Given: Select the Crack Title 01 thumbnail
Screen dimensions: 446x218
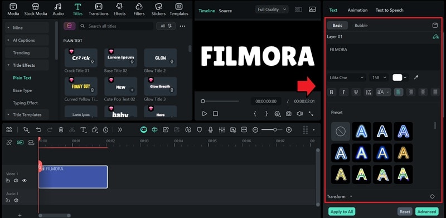Looking at the screenshot, I should pos(81,58).
